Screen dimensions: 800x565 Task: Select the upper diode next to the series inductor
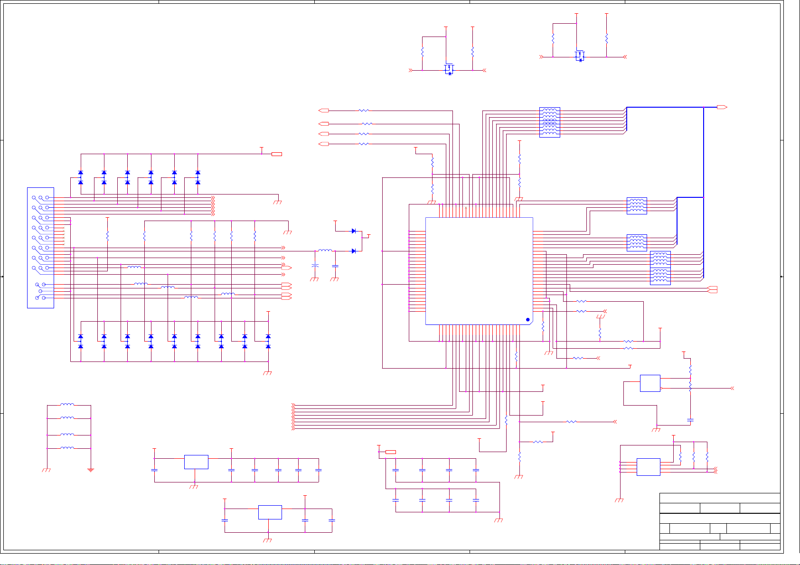coord(354,231)
